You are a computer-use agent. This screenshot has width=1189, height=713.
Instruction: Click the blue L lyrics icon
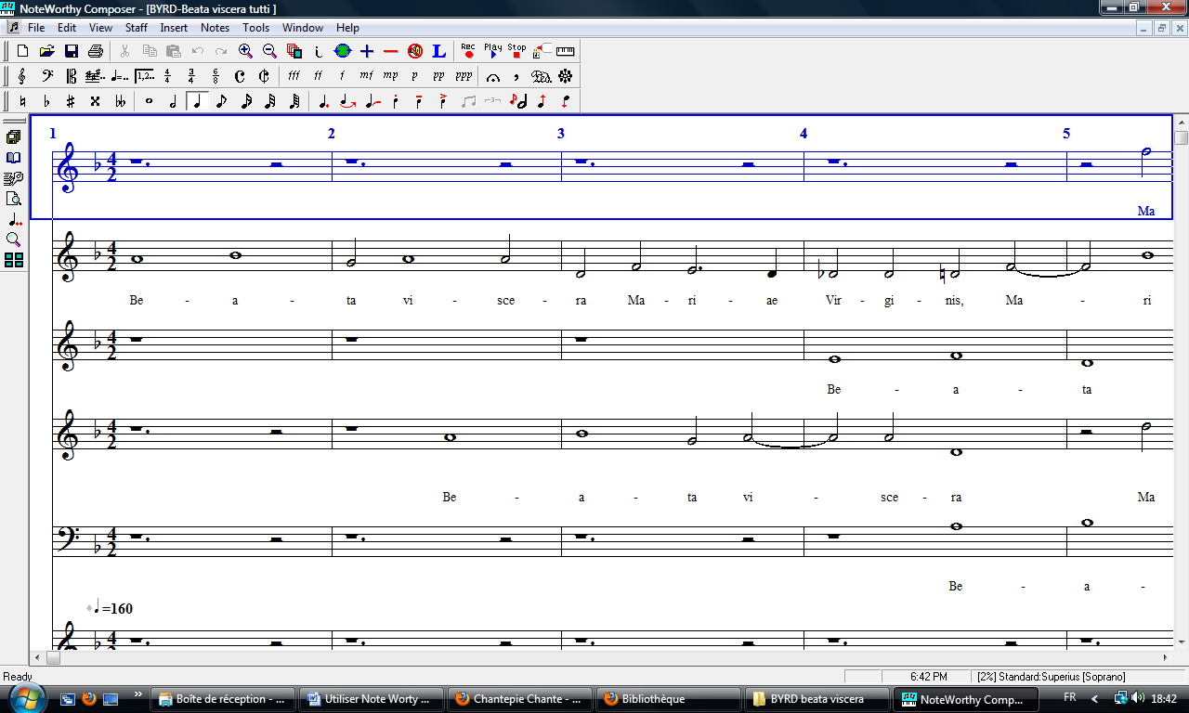pyautogui.click(x=439, y=51)
